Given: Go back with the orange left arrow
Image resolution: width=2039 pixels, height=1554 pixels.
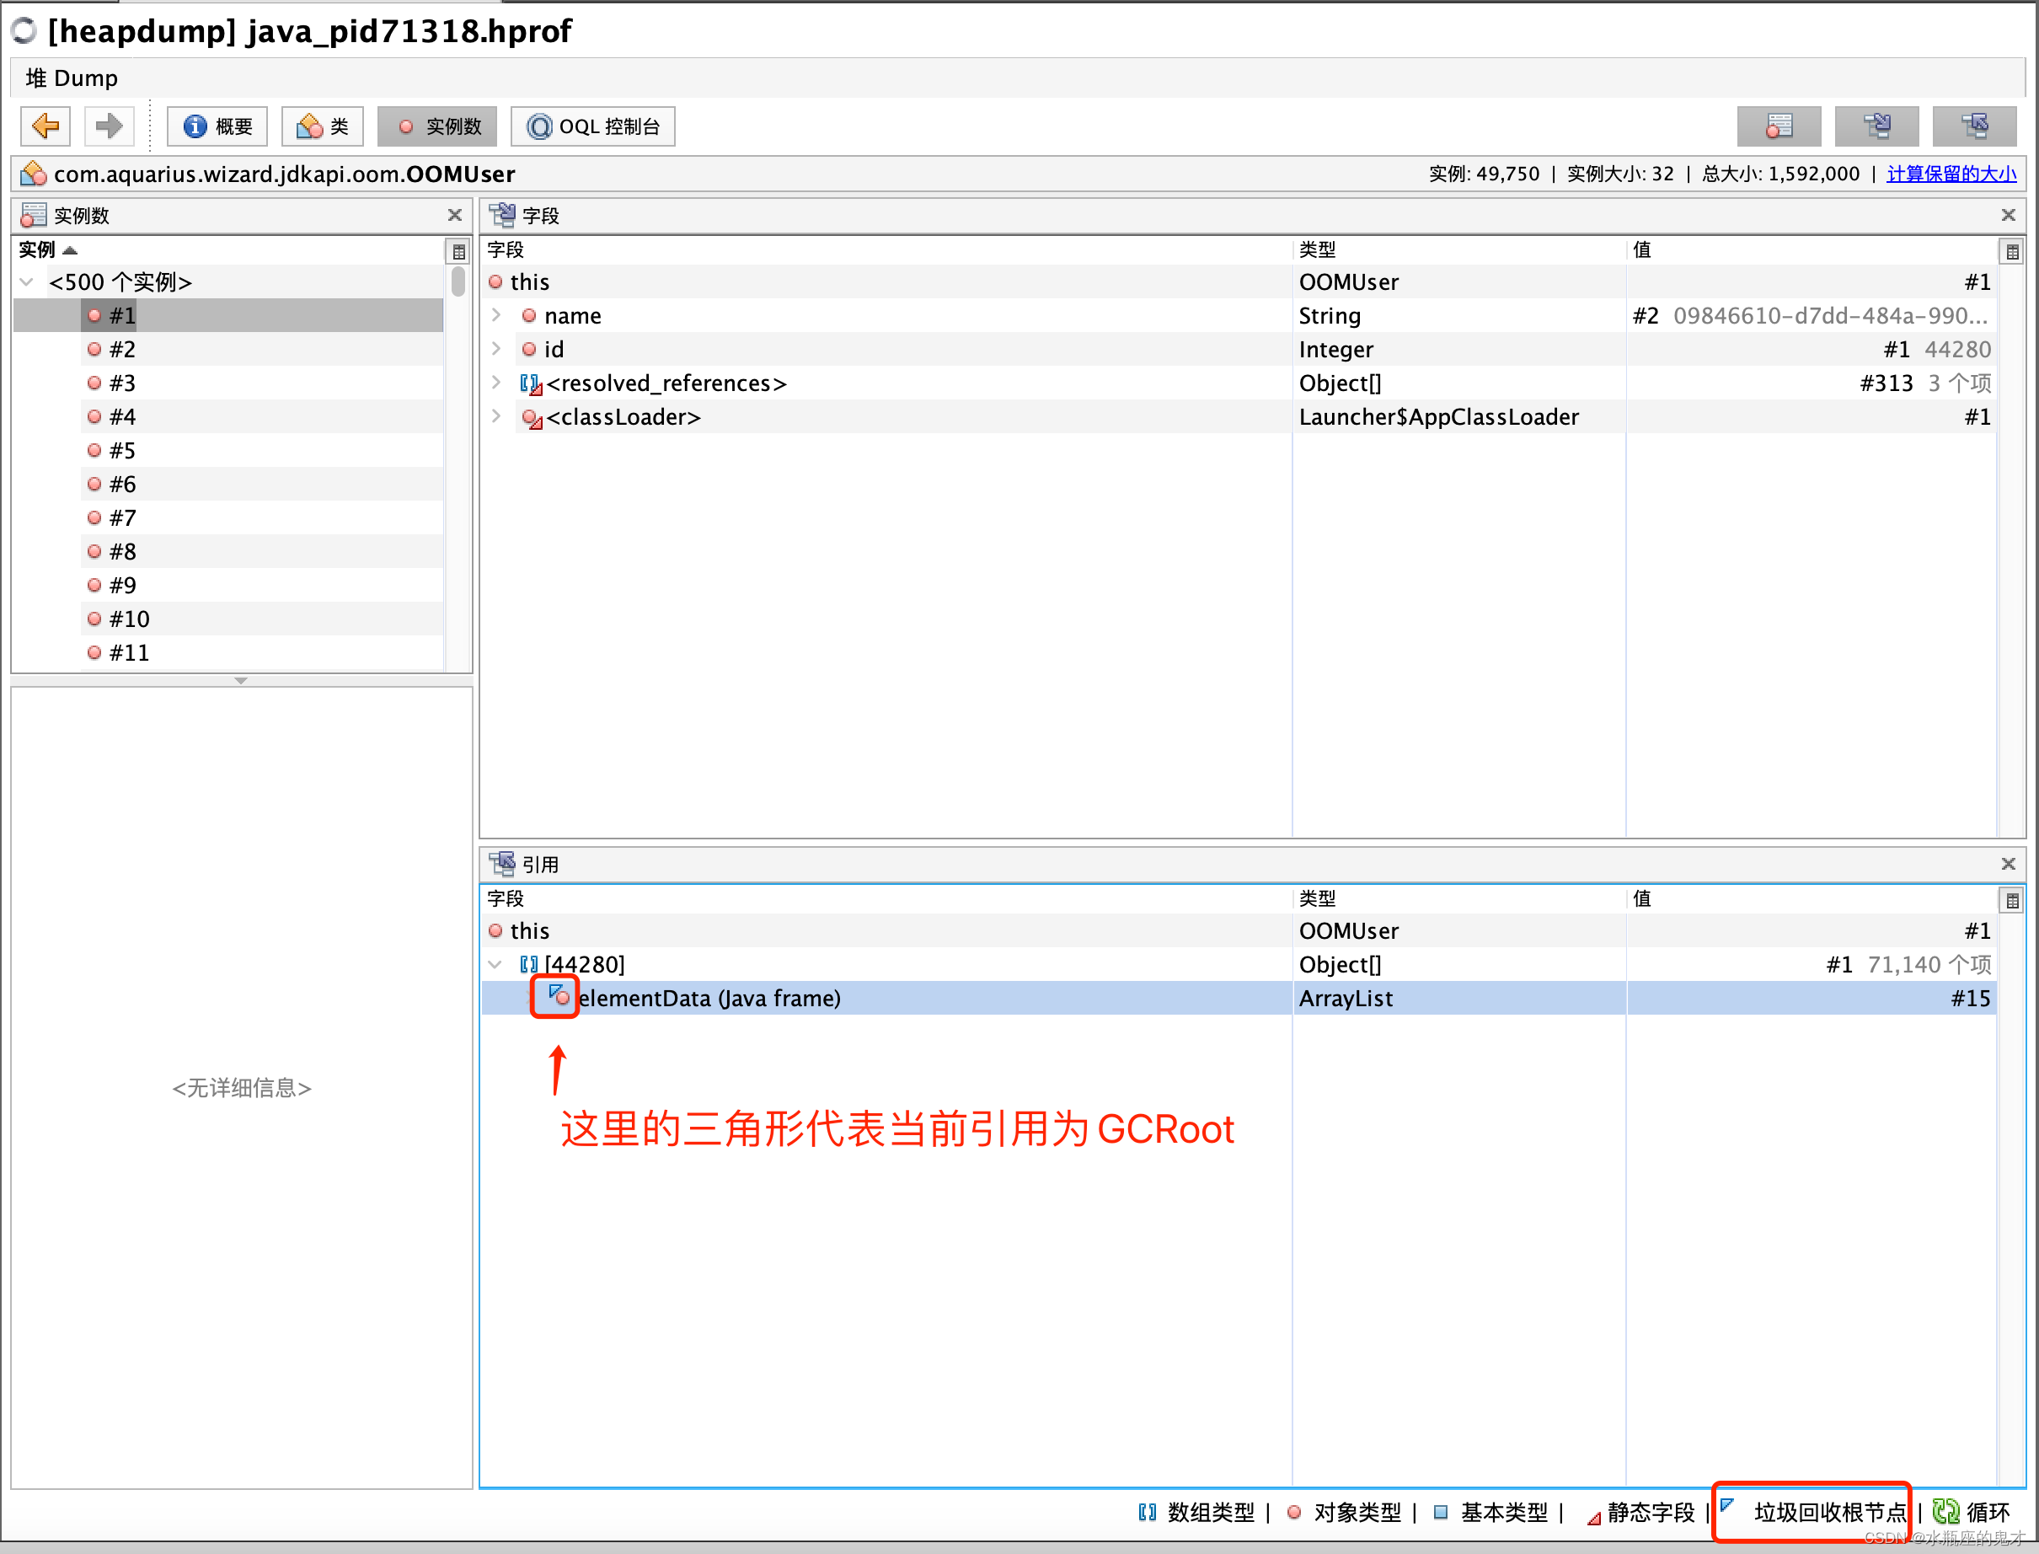Looking at the screenshot, I should tap(45, 126).
